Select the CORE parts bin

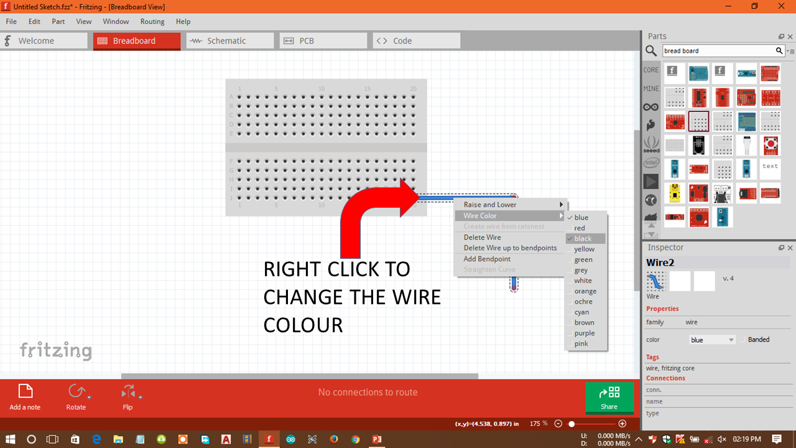(650, 70)
